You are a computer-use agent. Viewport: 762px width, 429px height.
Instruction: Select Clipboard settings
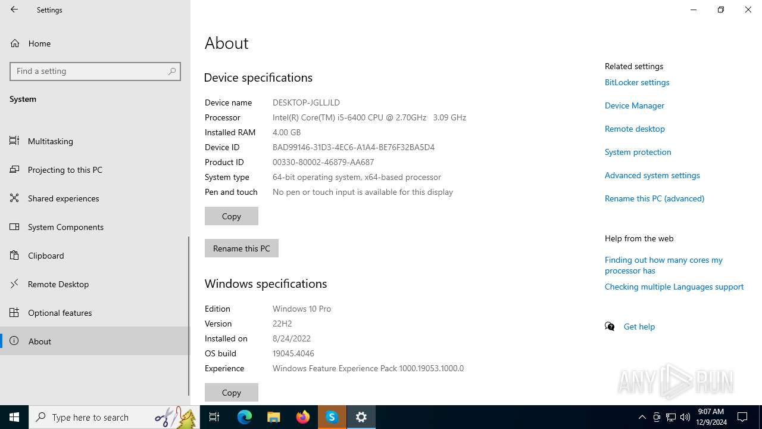pos(95,255)
